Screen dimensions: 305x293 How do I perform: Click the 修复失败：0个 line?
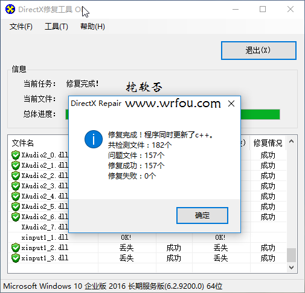coord(132,176)
